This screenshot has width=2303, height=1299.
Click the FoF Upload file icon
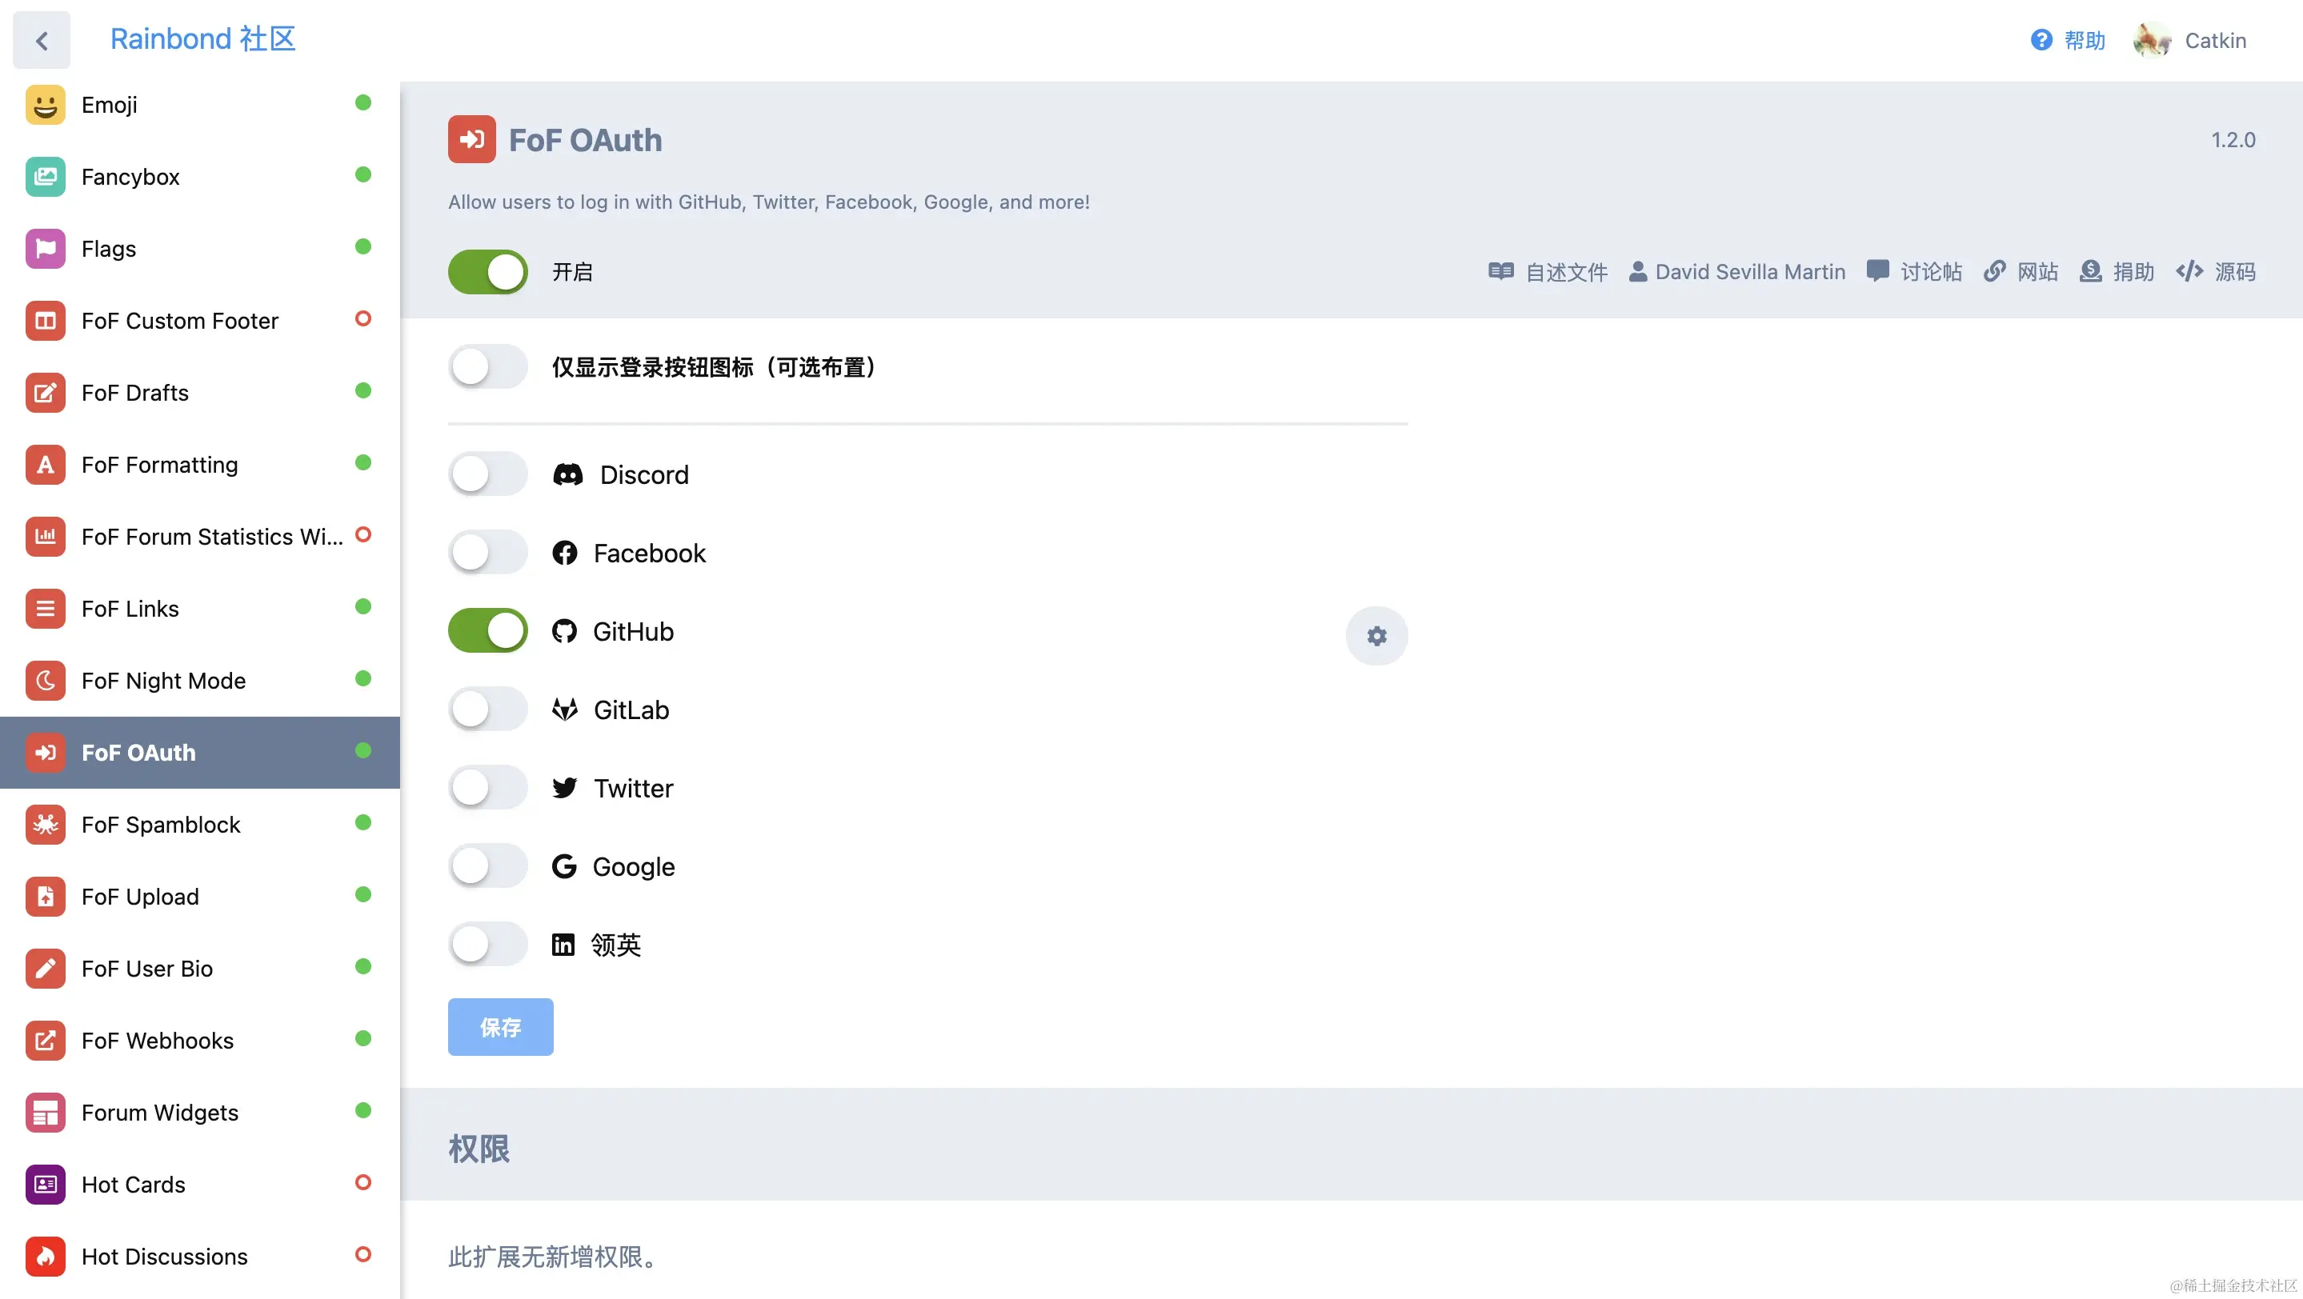point(46,896)
